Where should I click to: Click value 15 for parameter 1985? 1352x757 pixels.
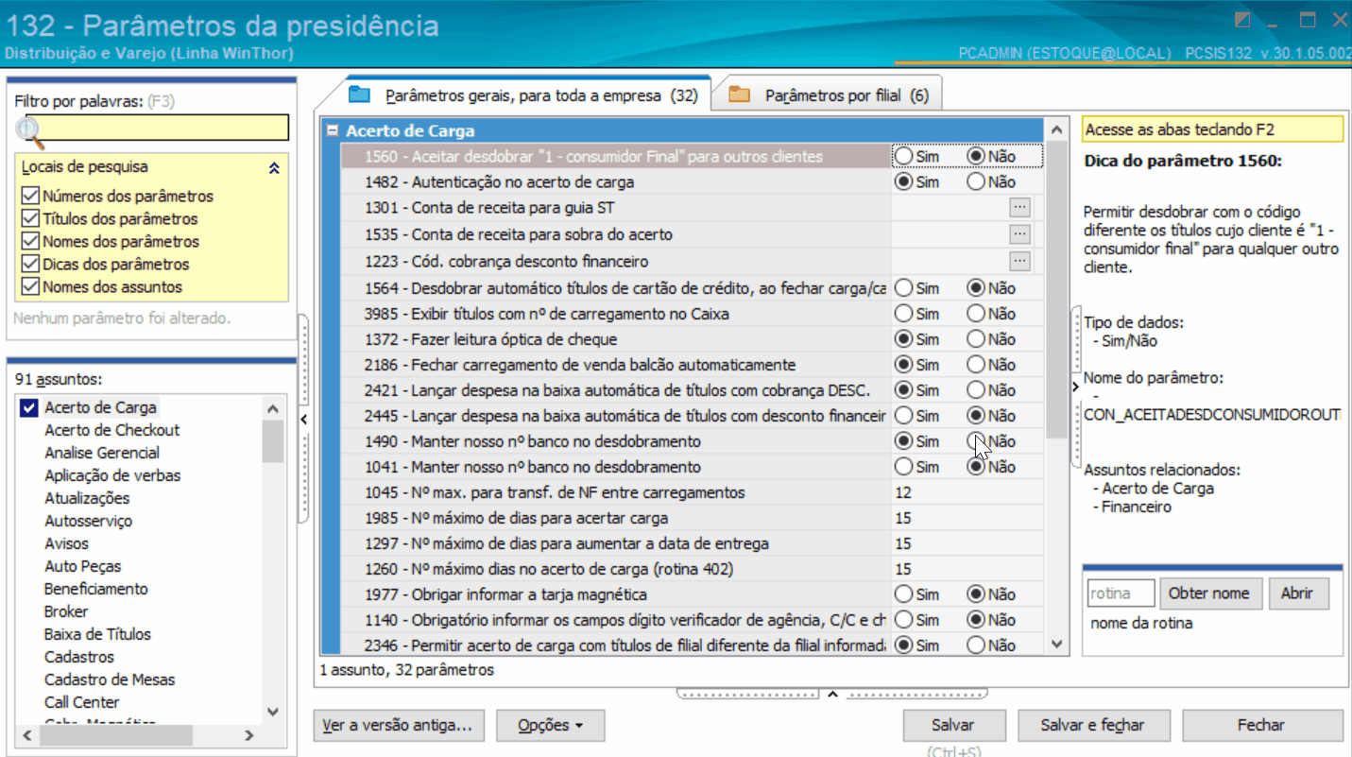coord(967,518)
